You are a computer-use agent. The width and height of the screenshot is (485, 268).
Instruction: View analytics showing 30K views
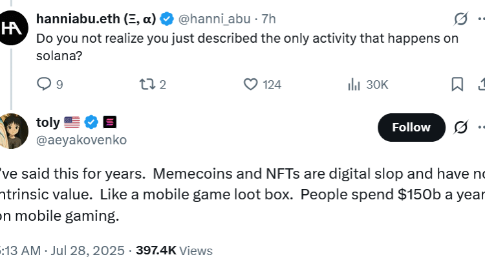[354, 84]
